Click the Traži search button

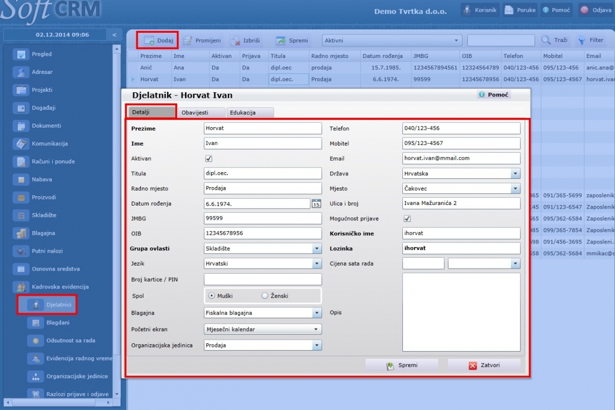pos(555,40)
